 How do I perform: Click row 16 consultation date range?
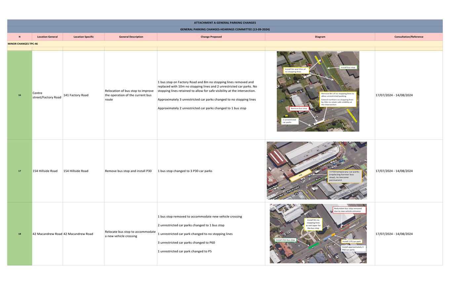[394, 95]
